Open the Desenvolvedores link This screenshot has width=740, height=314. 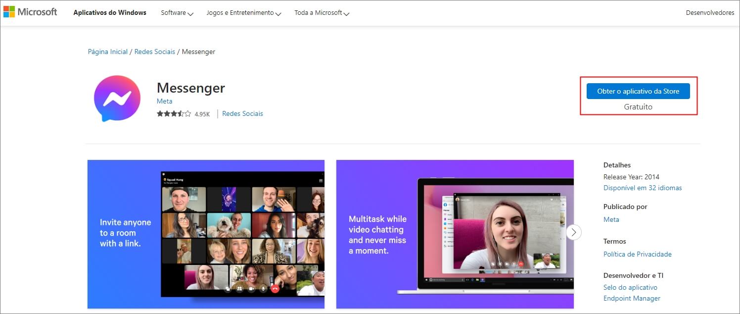710,12
